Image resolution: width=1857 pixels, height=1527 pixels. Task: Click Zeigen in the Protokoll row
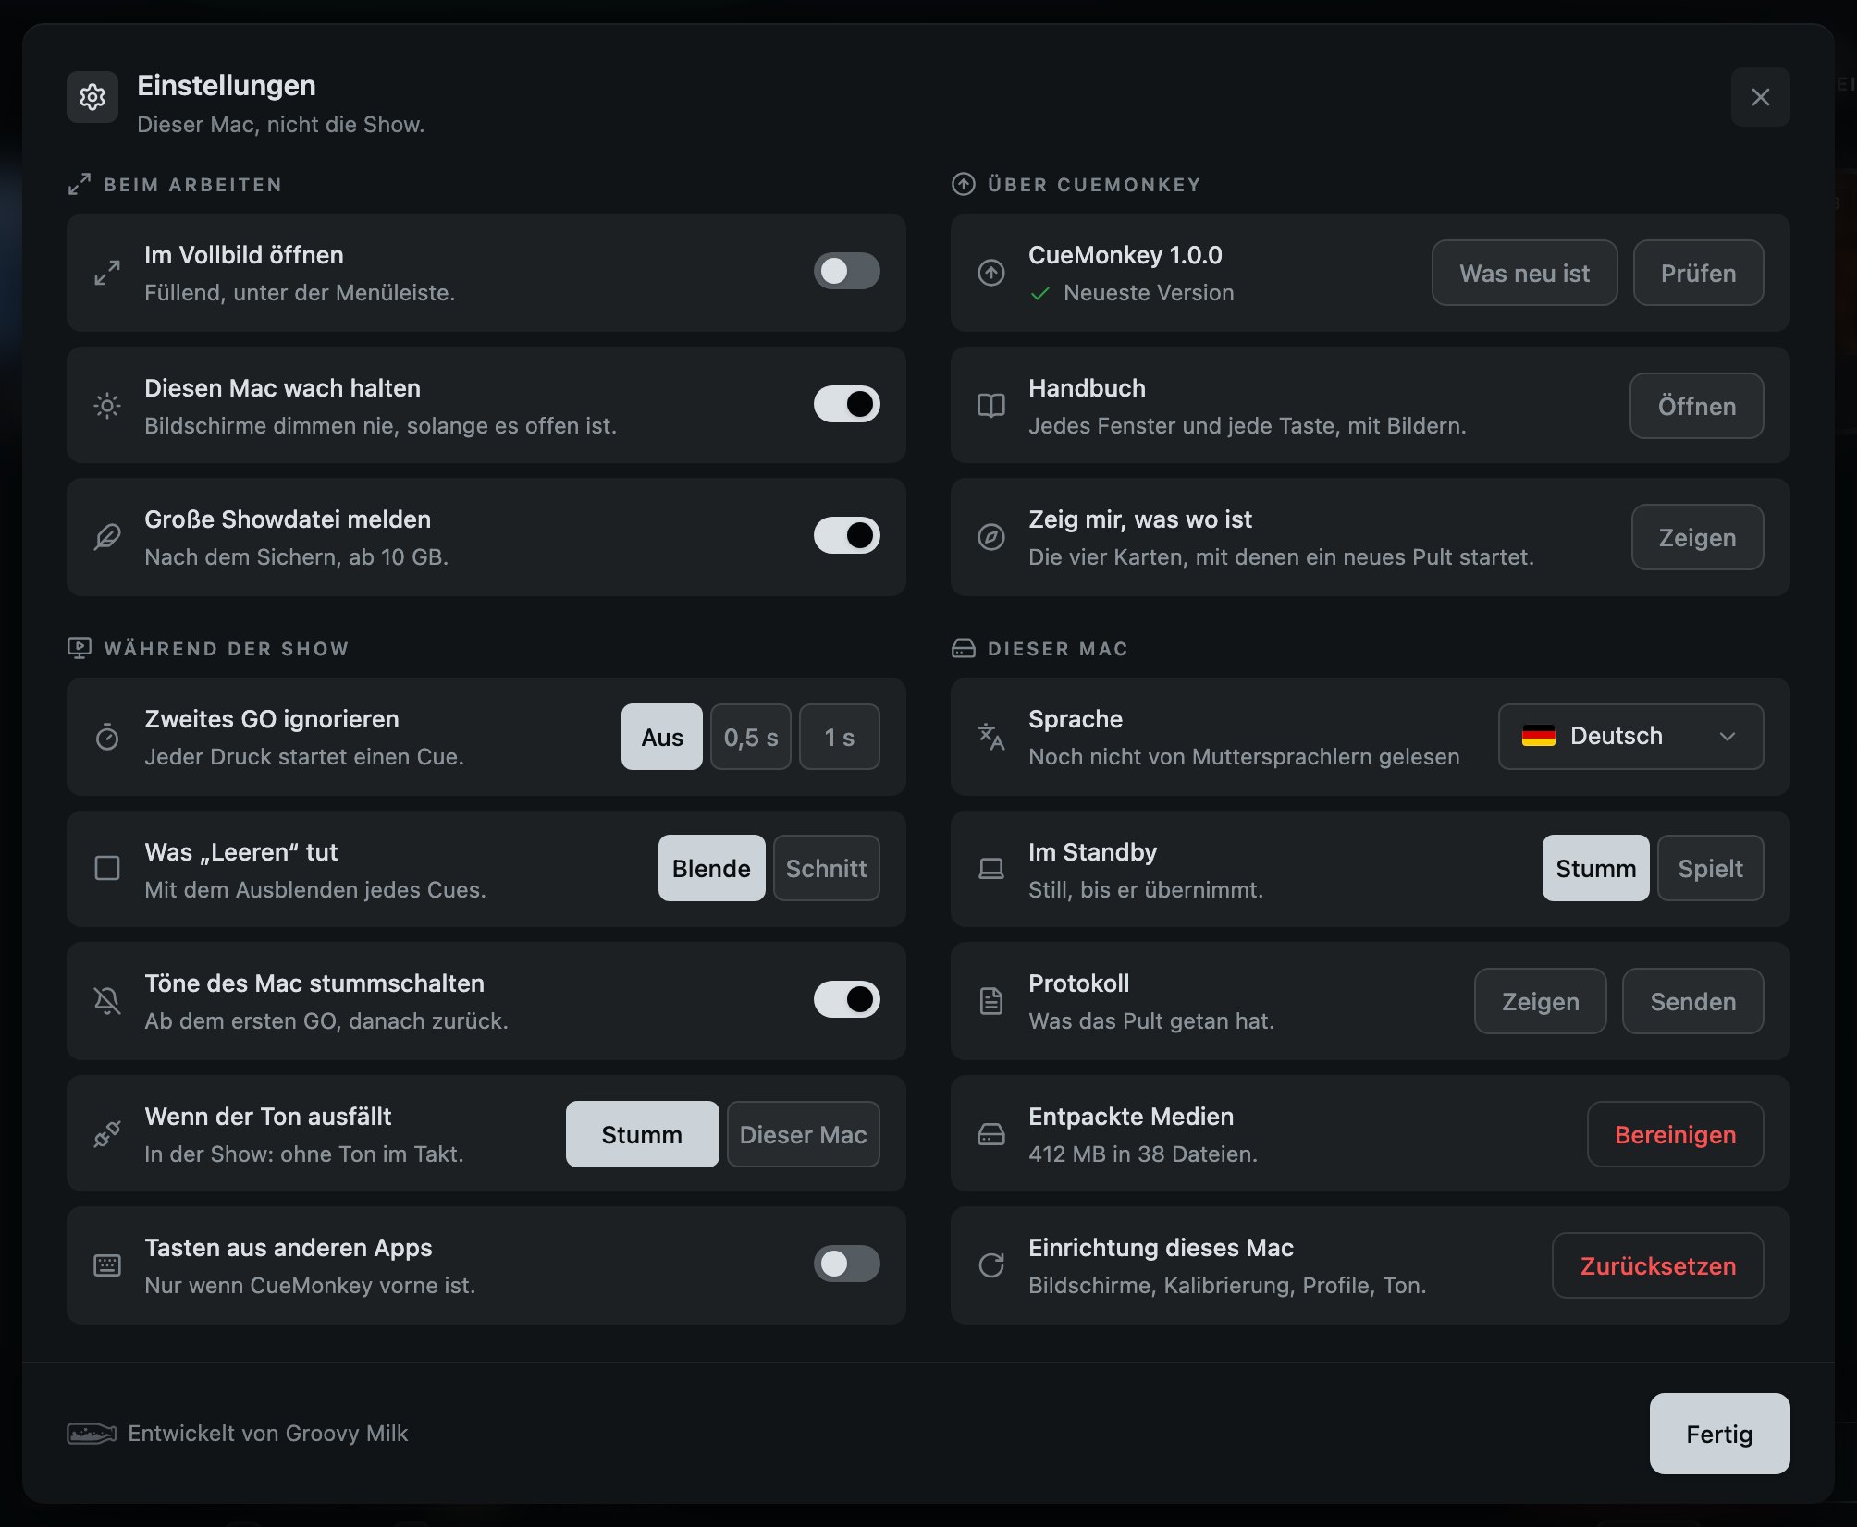(x=1541, y=1001)
